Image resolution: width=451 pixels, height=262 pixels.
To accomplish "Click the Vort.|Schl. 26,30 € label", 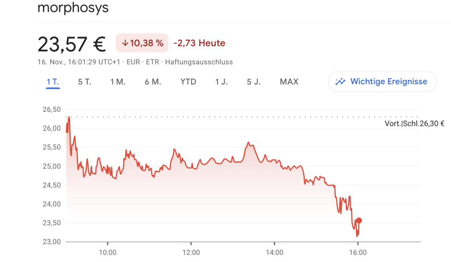I will coord(414,124).
